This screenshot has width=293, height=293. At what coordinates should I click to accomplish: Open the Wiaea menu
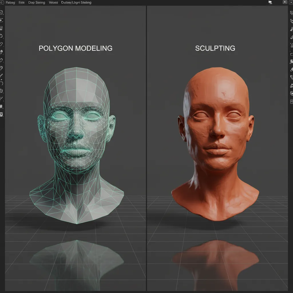tap(53, 3)
